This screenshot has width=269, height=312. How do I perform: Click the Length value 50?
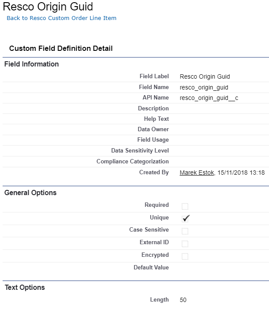click(x=183, y=300)
